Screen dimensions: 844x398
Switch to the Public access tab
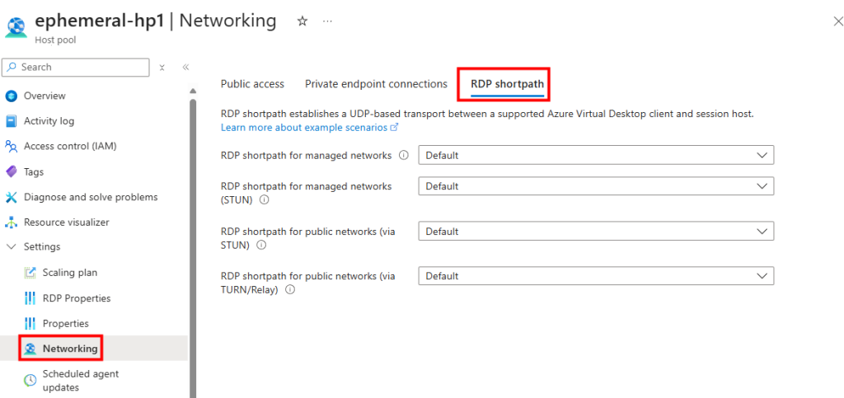[x=252, y=84]
